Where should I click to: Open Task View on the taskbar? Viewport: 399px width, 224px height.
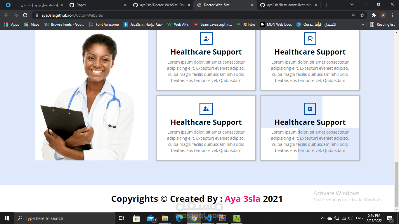(122, 218)
